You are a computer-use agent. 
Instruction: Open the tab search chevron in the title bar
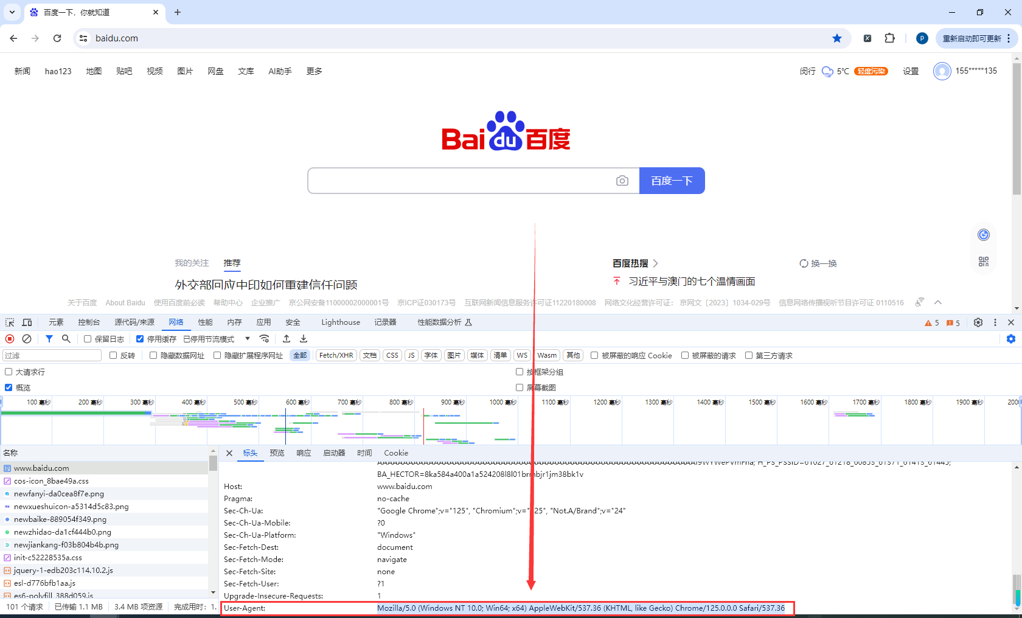pyautogui.click(x=12, y=12)
